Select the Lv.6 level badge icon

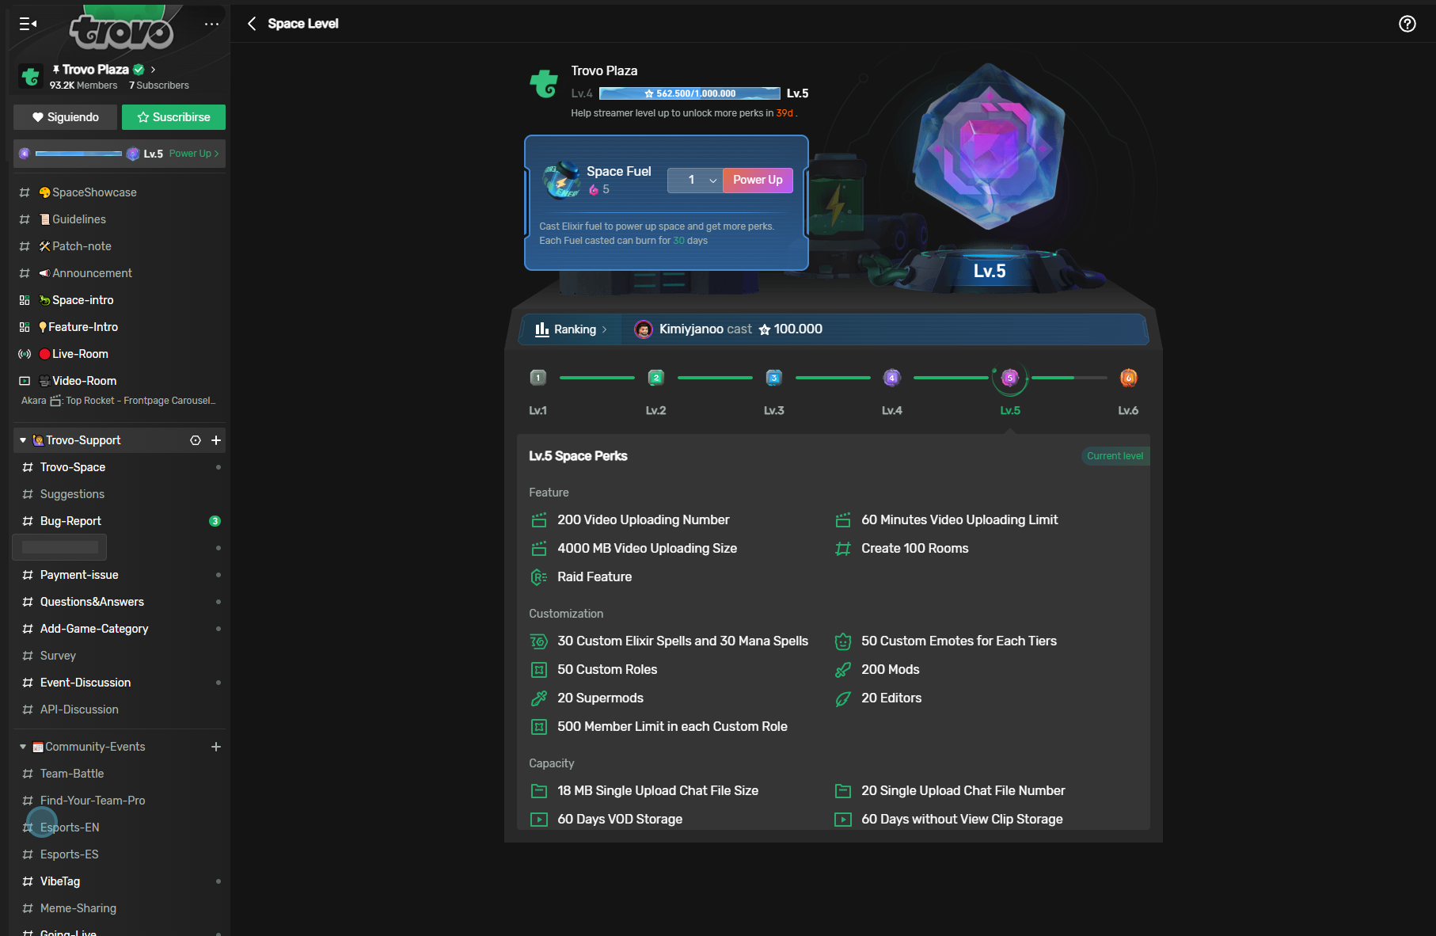1128,378
